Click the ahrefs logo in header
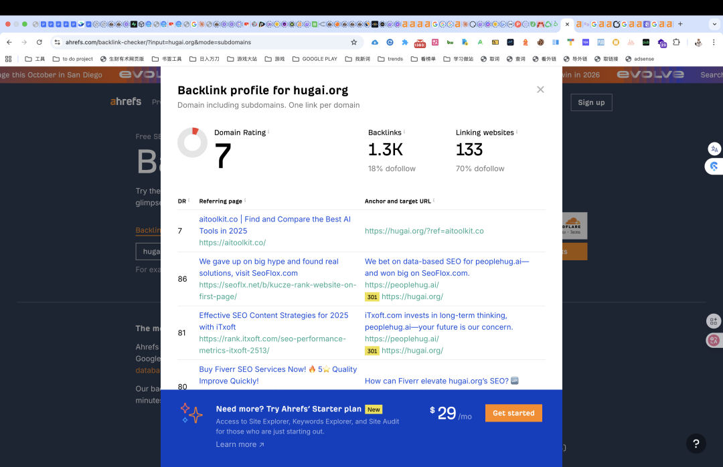This screenshot has width=723, height=467. point(125,102)
